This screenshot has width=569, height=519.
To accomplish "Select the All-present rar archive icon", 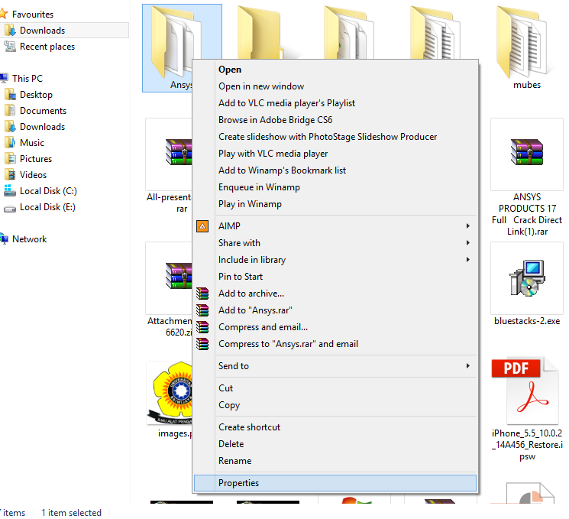I will [x=179, y=152].
